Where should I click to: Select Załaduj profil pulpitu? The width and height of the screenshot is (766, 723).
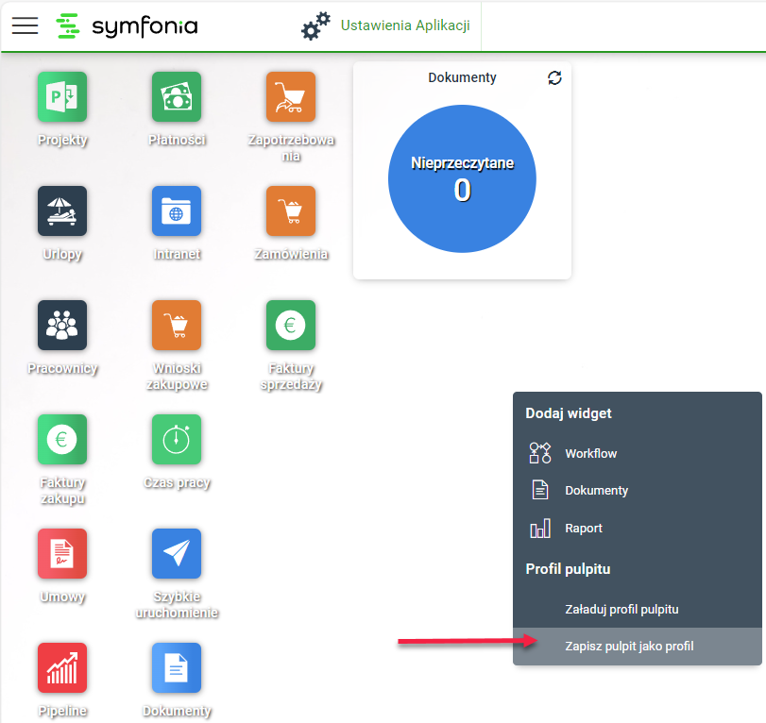tap(637, 609)
